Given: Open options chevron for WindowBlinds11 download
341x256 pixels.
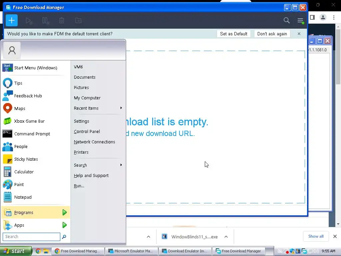Looking at the screenshot, I should (x=226, y=237).
